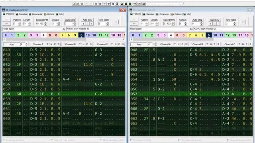Toggle the loop-all icon in main toolbar
Viewport: 255px width, 143px height.
click(x=117, y=4)
